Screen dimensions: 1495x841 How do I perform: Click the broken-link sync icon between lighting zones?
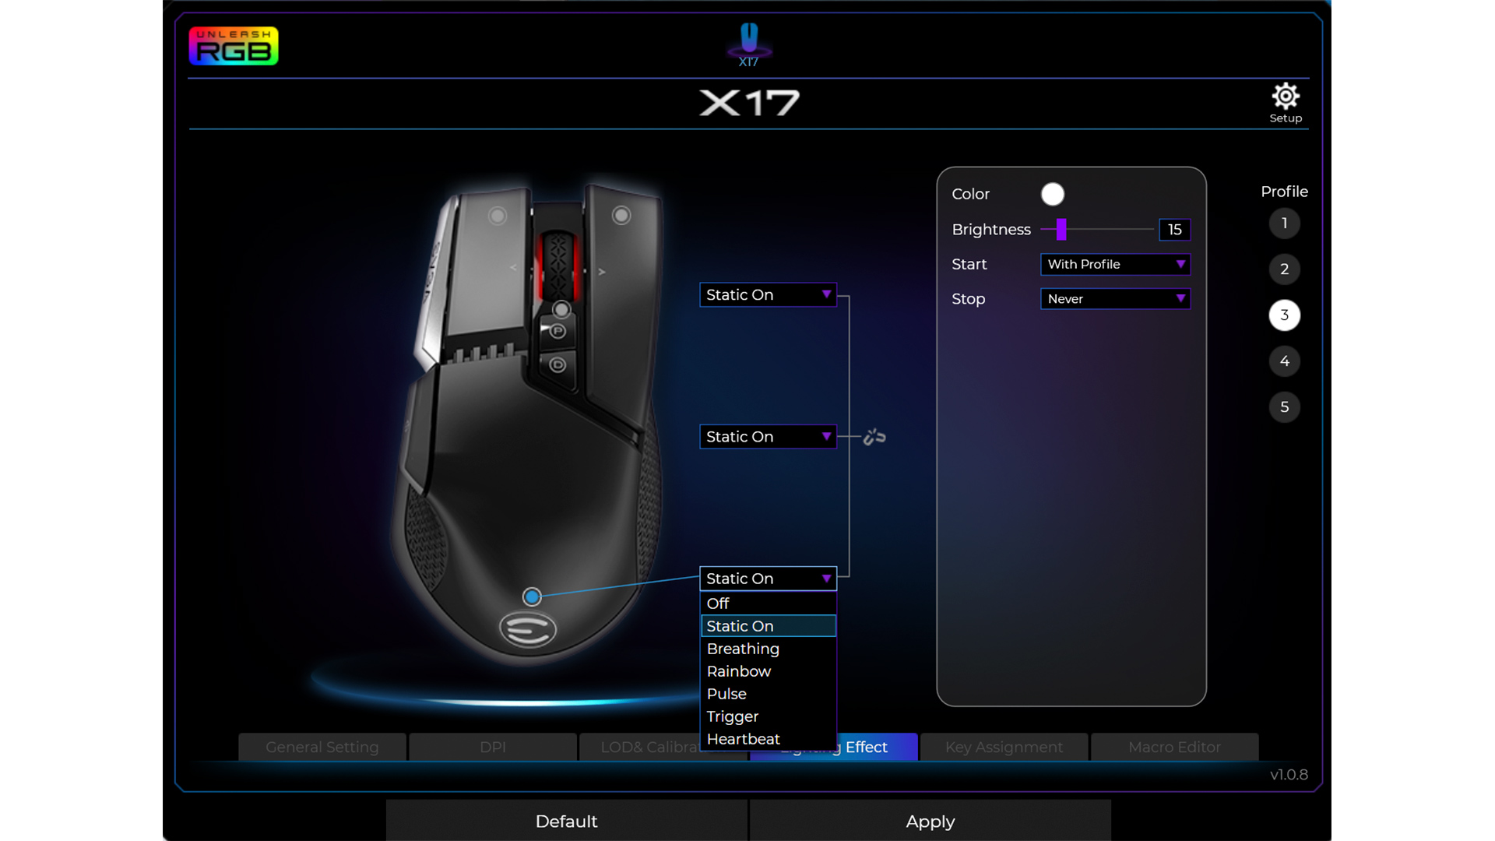[x=874, y=437]
